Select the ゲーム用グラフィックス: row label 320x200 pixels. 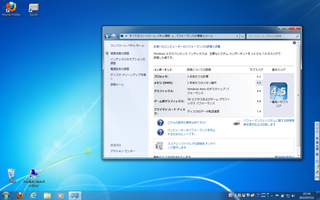(169, 101)
